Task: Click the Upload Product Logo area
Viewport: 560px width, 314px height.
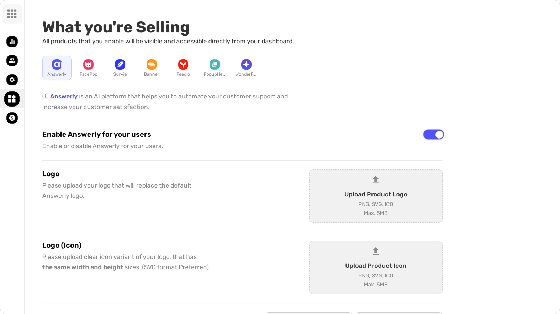Action: [x=376, y=196]
